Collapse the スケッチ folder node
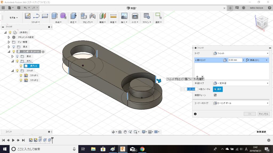This screenshot has height=153, width=273. pyautogui.click(x=13, y=71)
